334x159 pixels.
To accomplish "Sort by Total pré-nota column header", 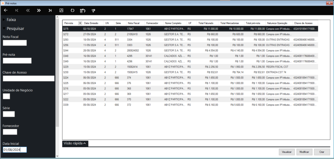I will click(x=255, y=23).
